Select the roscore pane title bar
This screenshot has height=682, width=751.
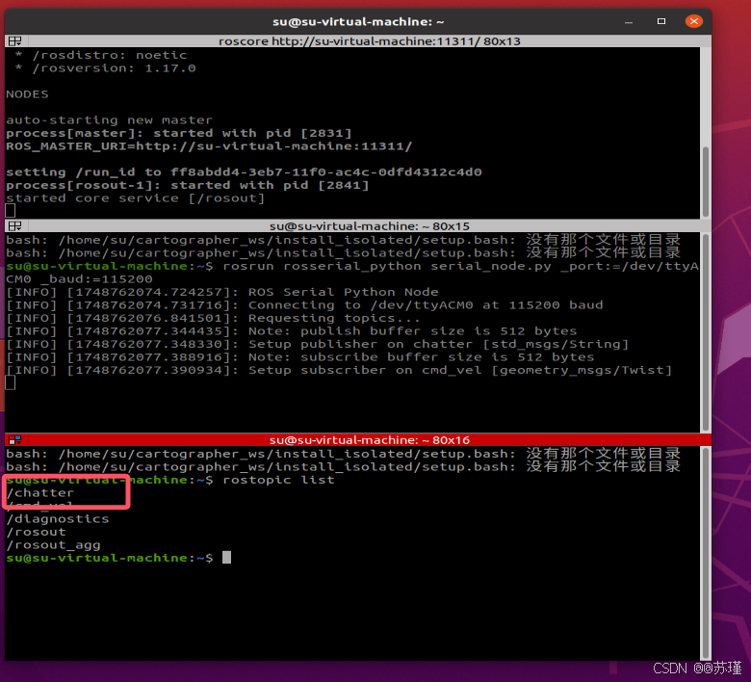point(370,41)
